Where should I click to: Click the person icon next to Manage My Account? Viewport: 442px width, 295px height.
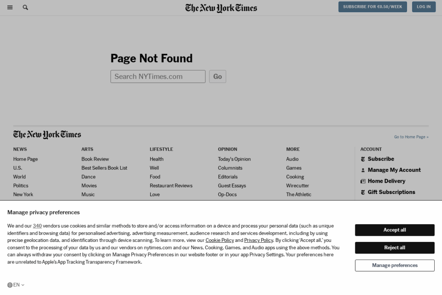coord(363,170)
